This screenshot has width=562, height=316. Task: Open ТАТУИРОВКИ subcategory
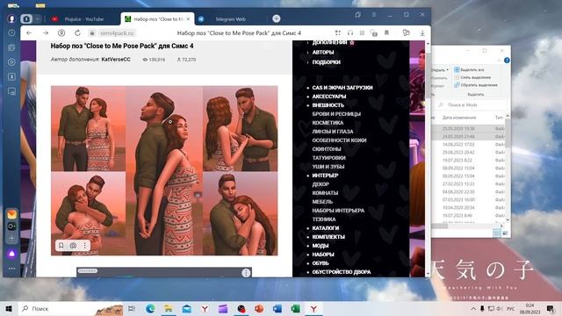point(328,158)
